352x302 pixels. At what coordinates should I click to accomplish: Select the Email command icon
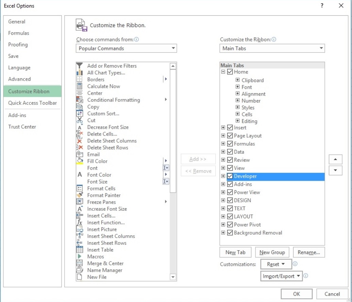80,154
